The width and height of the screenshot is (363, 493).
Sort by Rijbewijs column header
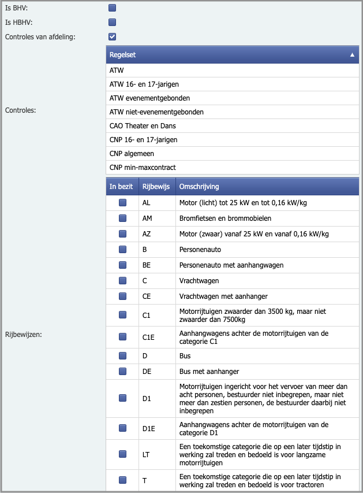click(154, 187)
